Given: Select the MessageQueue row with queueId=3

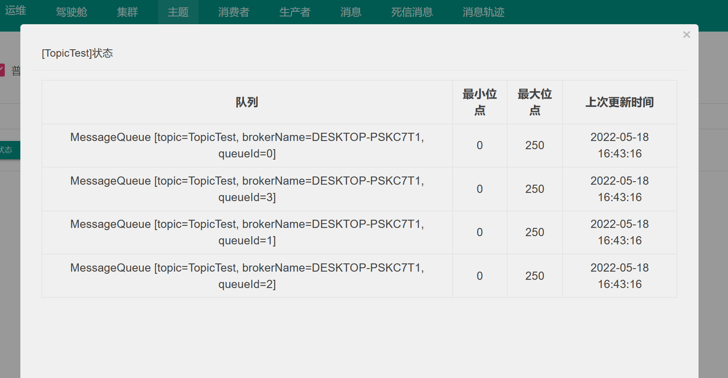Looking at the screenshot, I should [247, 189].
